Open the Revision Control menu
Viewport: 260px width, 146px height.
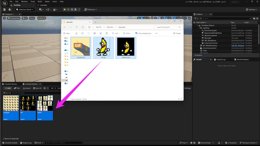248,143
